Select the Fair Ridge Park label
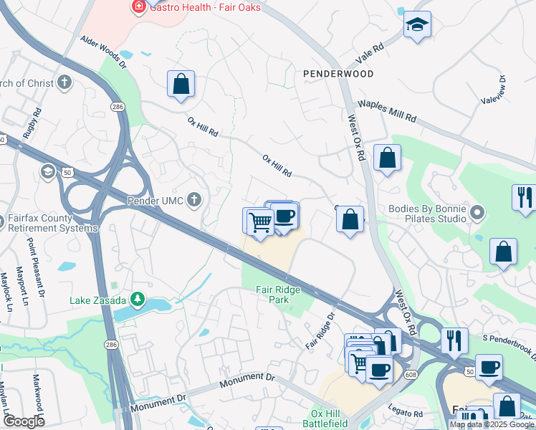536x430 pixels. coord(278,295)
